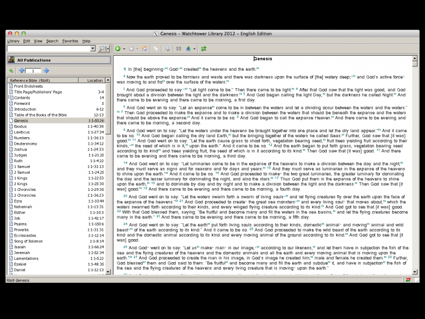Click the blue up arrow in sidebar
425x319 pixels.
tap(22, 71)
